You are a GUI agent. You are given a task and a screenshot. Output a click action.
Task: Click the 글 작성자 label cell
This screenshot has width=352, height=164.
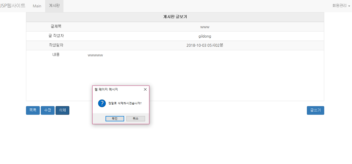[x=56, y=36]
